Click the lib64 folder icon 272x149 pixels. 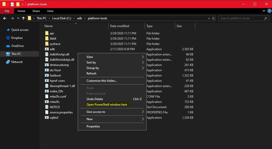point(47,38)
